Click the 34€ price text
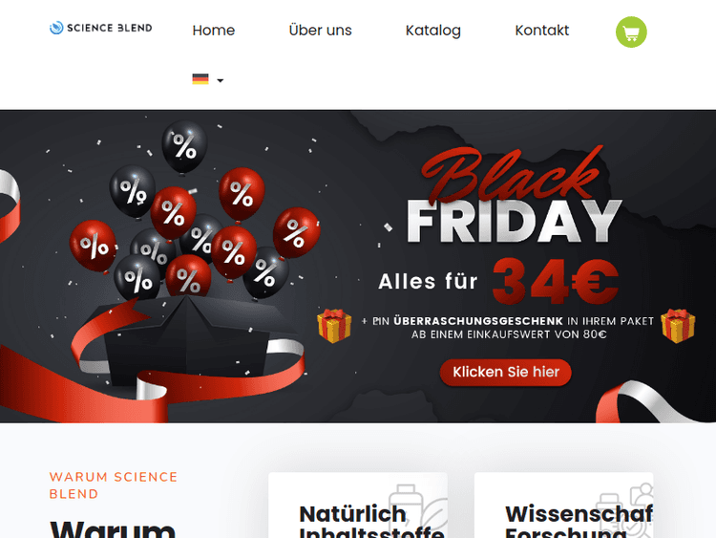Image resolution: width=716 pixels, height=538 pixels. point(556,281)
